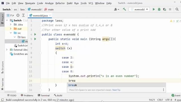The height and width of the screenshot is (102, 181).
Task: Run evenodd with the green play button
Action: pyautogui.click(x=154, y=9)
